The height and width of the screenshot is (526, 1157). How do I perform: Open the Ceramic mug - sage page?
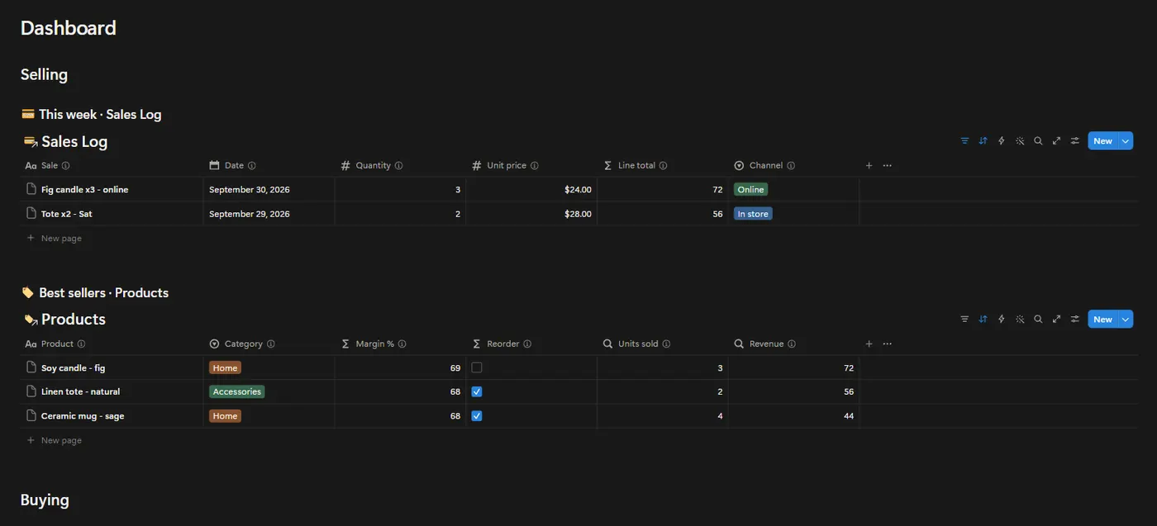click(83, 415)
